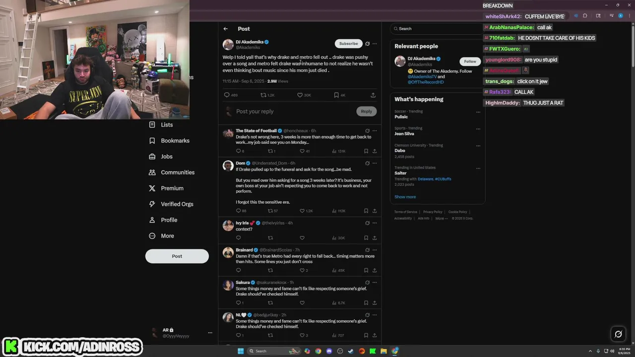Image resolution: width=635 pixels, height=357 pixels.
Task: Like Brainard's reply with 2 likes
Action: 302,270
